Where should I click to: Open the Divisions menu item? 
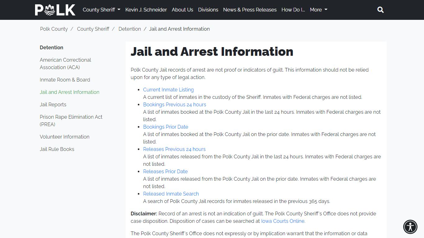[x=208, y=10]
